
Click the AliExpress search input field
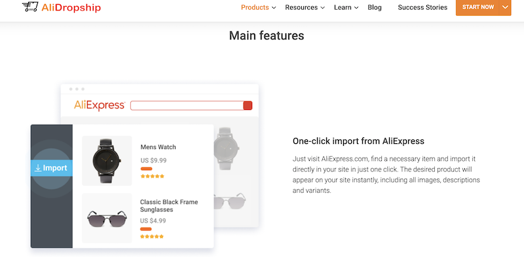pos(187,105)
